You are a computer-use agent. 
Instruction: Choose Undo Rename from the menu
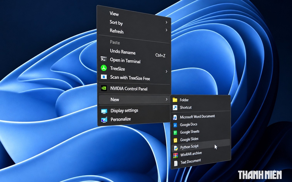tap(123, 51)
